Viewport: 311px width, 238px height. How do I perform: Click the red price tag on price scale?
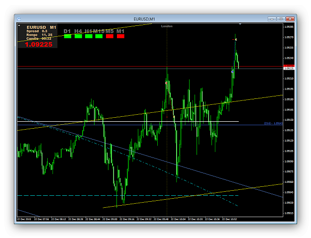pos(289,66)
